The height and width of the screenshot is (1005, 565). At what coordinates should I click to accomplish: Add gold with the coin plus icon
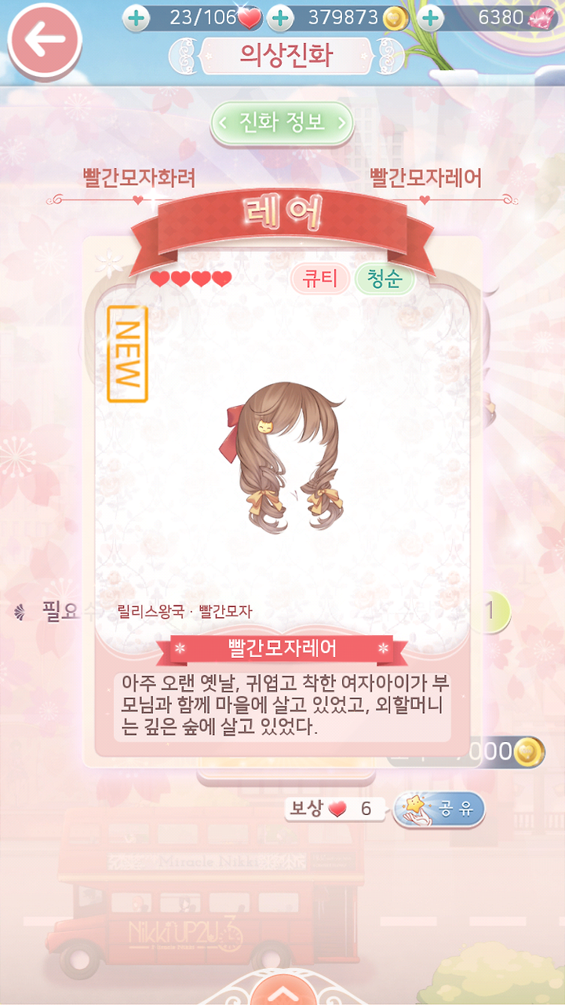[x=280, y=17]
